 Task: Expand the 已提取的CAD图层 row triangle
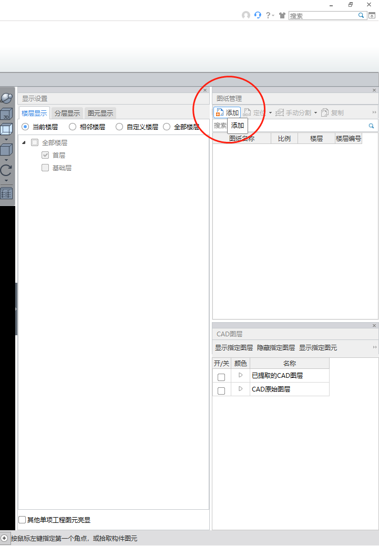tap(240, 375)
